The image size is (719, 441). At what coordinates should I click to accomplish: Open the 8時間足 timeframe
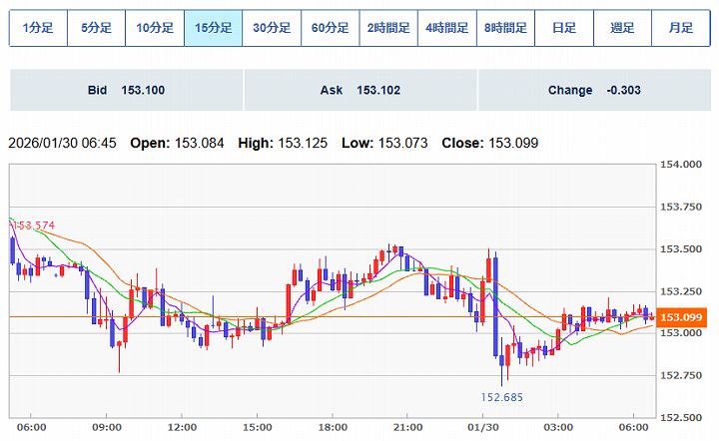click(505, 28)
